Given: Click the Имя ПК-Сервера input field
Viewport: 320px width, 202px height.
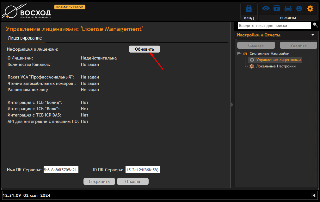Looking at the screenshot, I should (61, 170).
